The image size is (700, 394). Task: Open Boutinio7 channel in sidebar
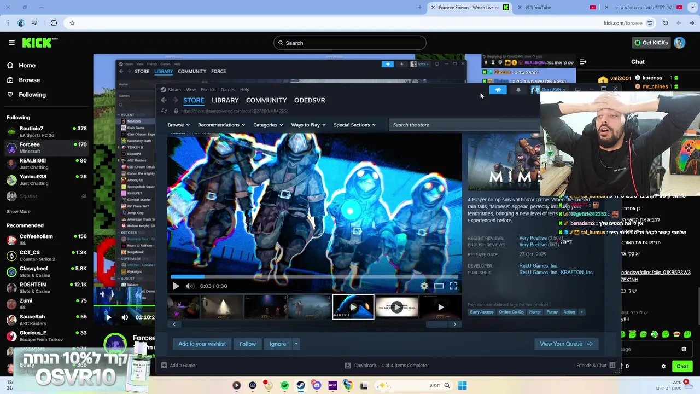click(x=46, y=131)
